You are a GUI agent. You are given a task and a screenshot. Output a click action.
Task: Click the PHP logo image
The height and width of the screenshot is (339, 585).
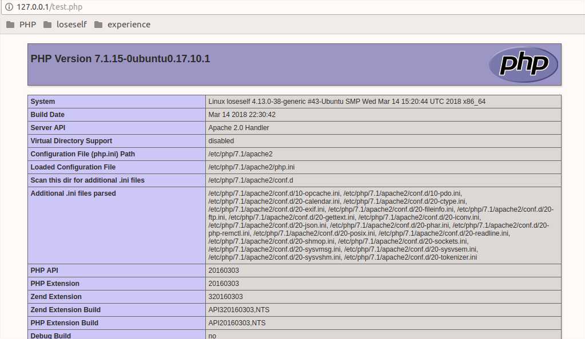[523, 64]
